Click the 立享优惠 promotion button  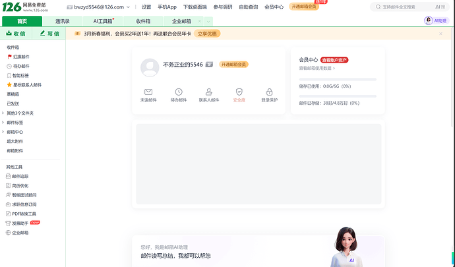(x=208, y=33)
